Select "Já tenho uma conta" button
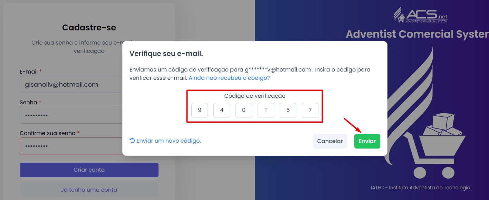489x200 pixels. point(89,190)
